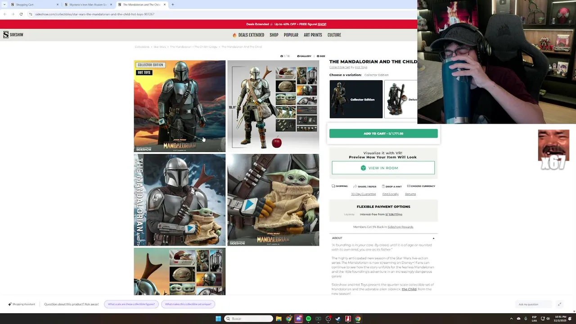Close The Mandalorian and The Child tab

(165, 4)
